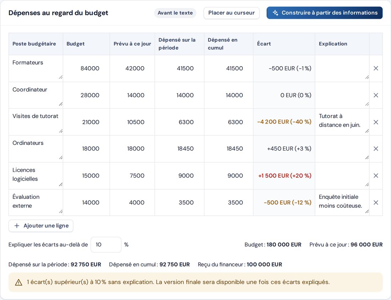Remove the Coordinateur row

tap(376, 95)
